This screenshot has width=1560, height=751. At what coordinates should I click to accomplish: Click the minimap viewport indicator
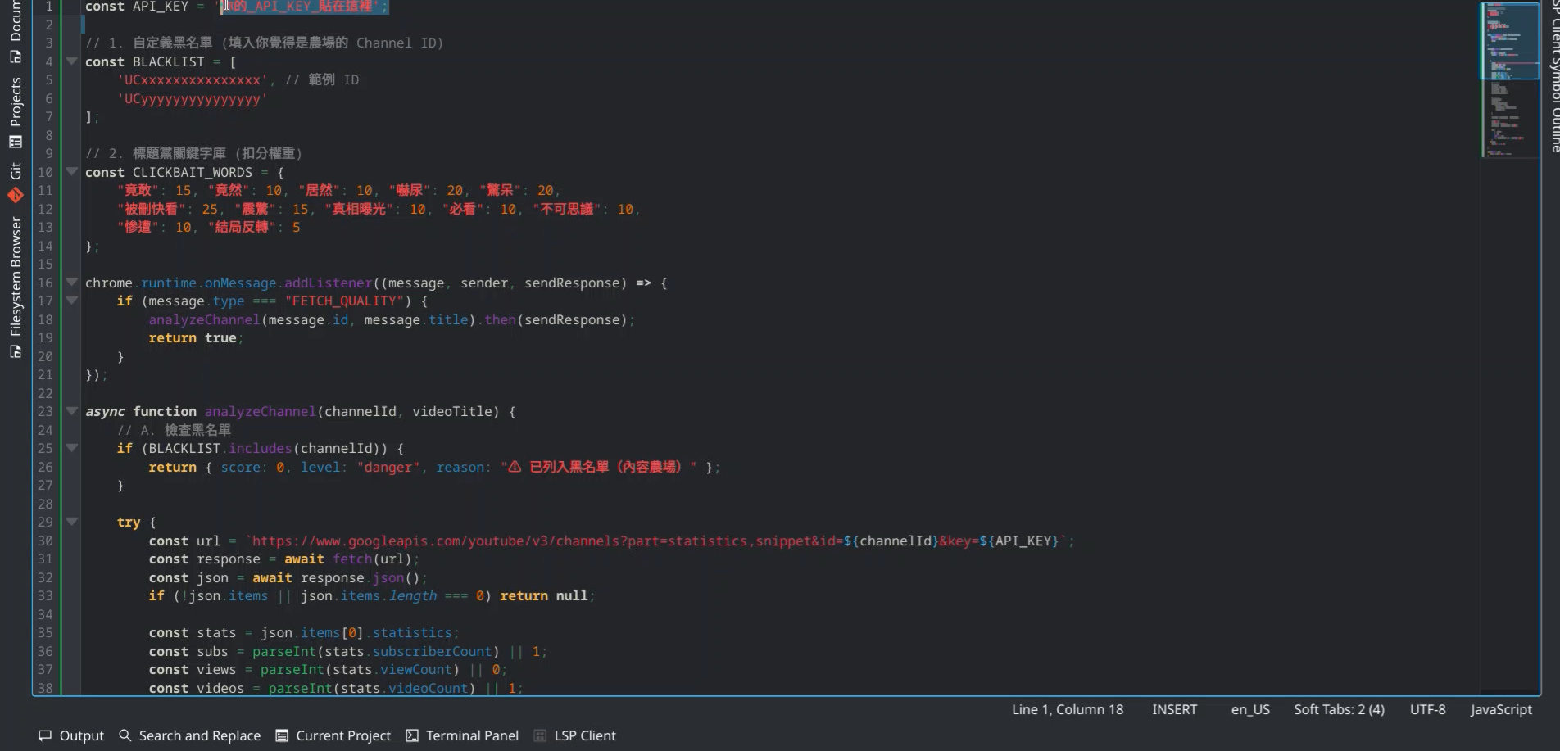[x=1508, y=41]
